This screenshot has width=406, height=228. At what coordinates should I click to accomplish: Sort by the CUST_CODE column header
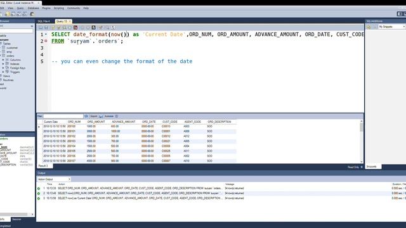tap(170, 122)
